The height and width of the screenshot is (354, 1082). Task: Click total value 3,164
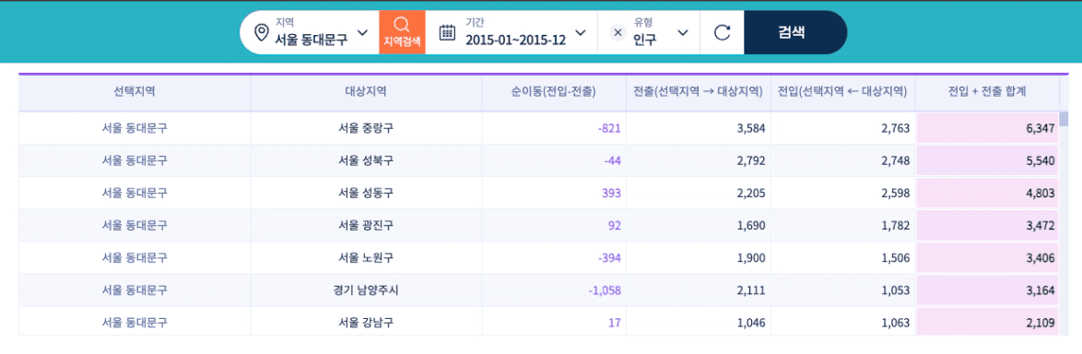1041,290
